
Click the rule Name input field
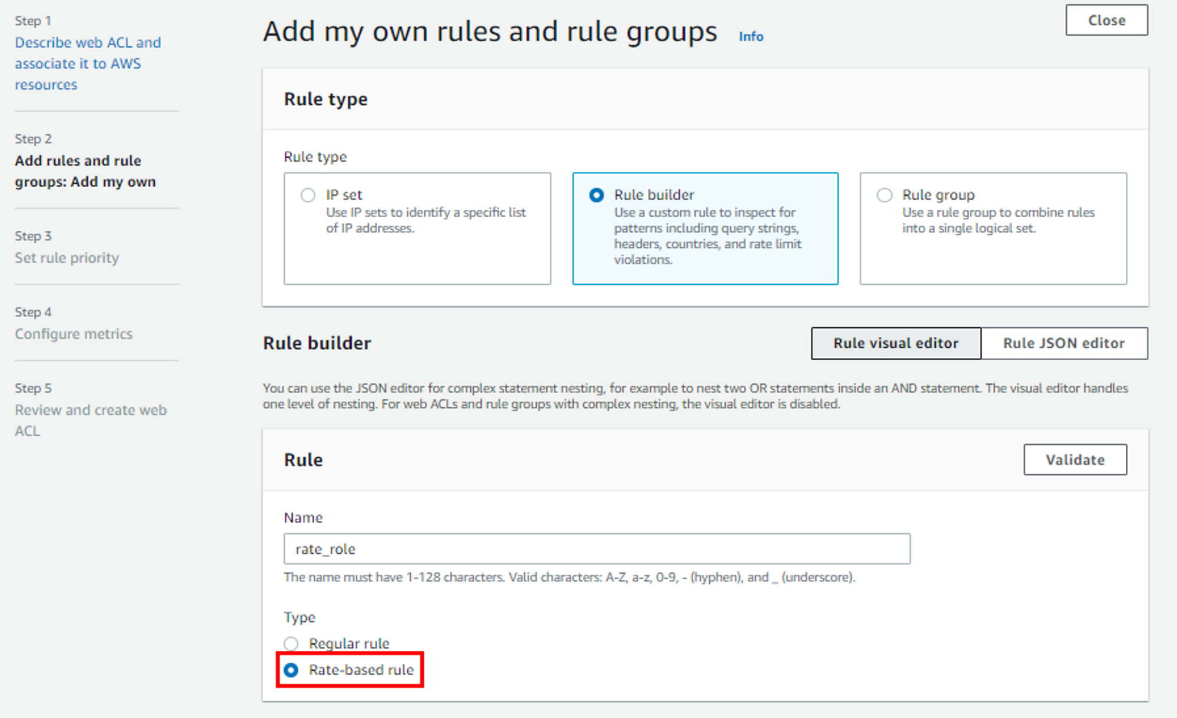coord(596,549)
